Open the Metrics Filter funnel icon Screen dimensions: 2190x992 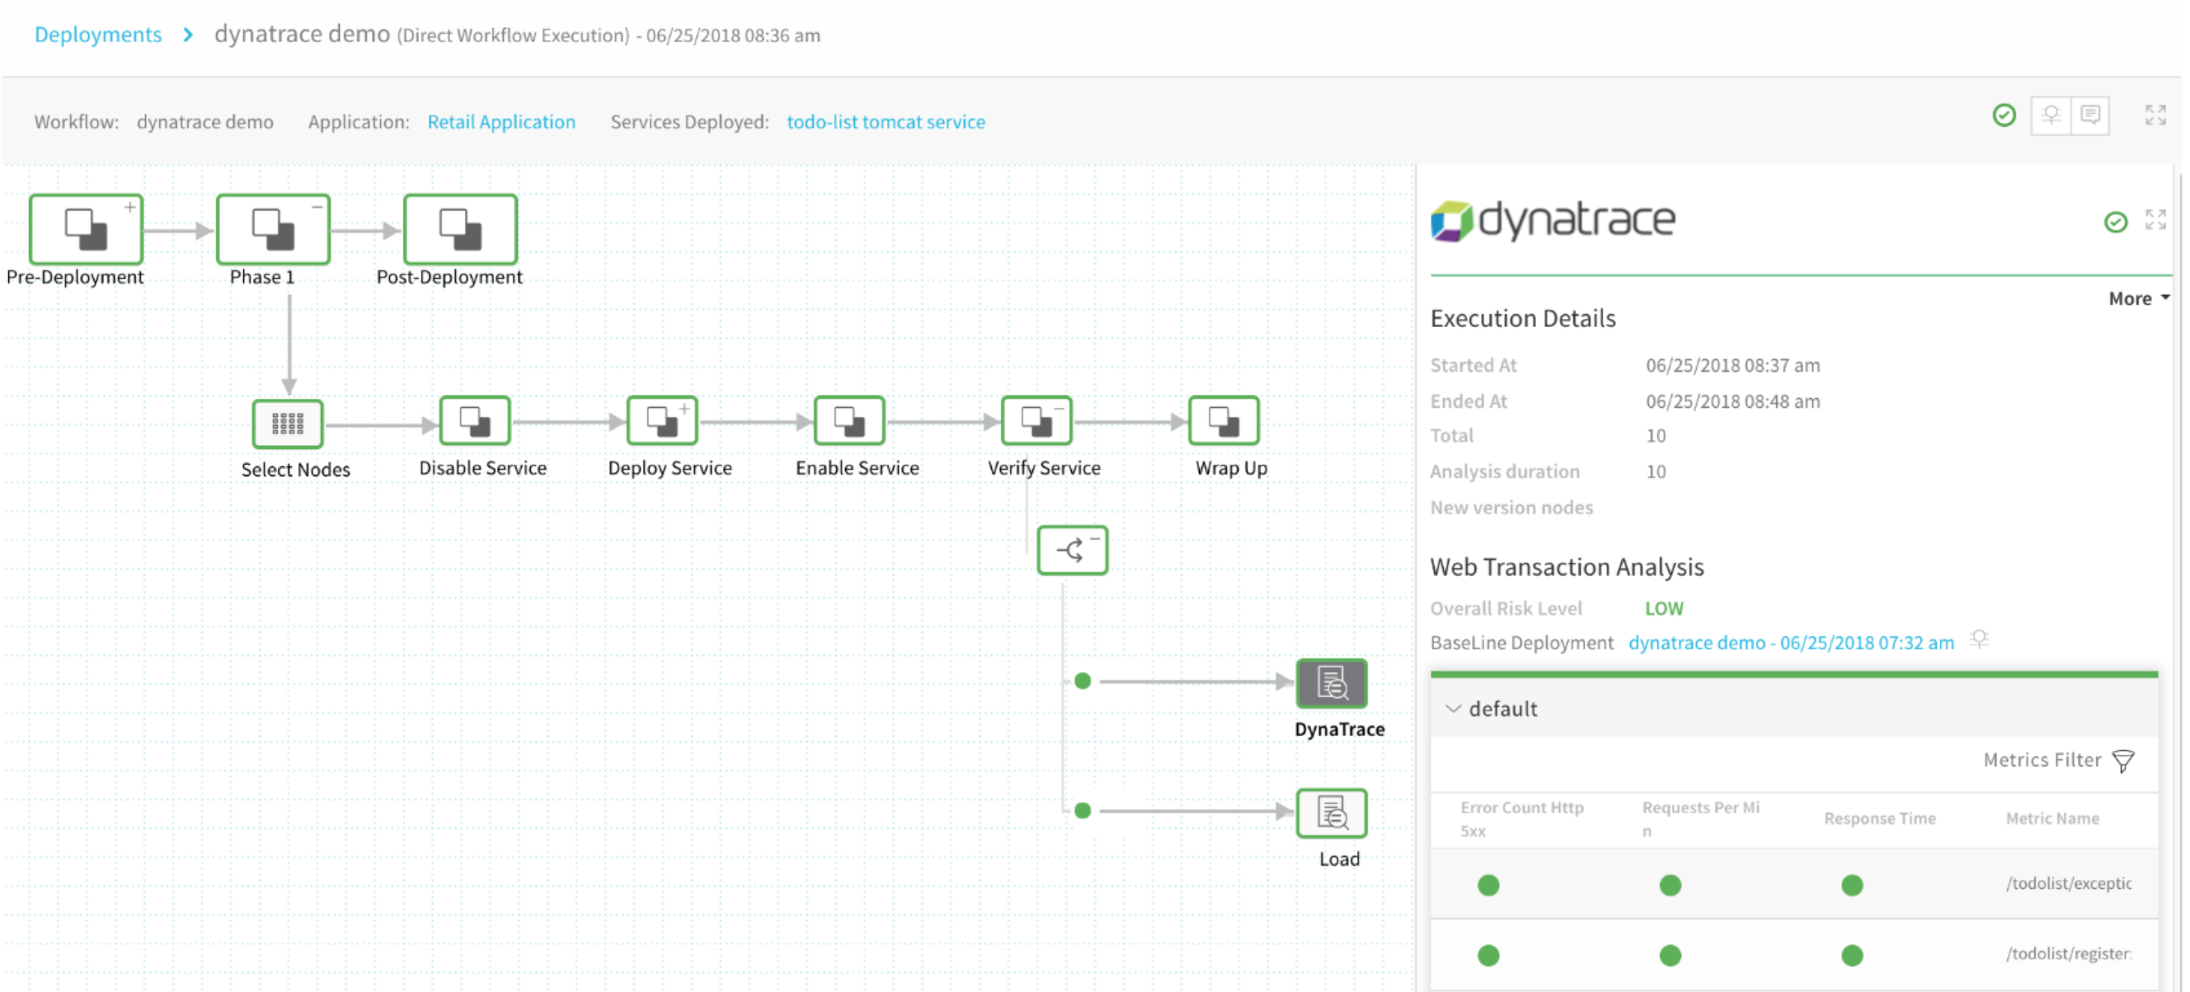2123,761
